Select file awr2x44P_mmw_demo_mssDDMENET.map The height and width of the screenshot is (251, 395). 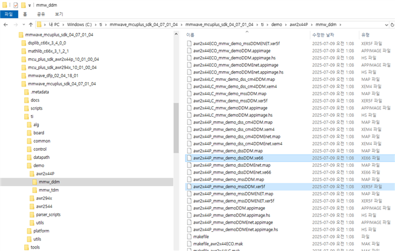pos(233,194)
